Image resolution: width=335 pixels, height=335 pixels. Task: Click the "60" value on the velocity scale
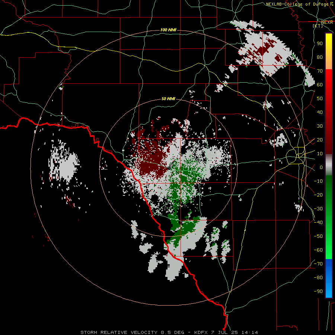pyautogui.click(x=320, y=85)
